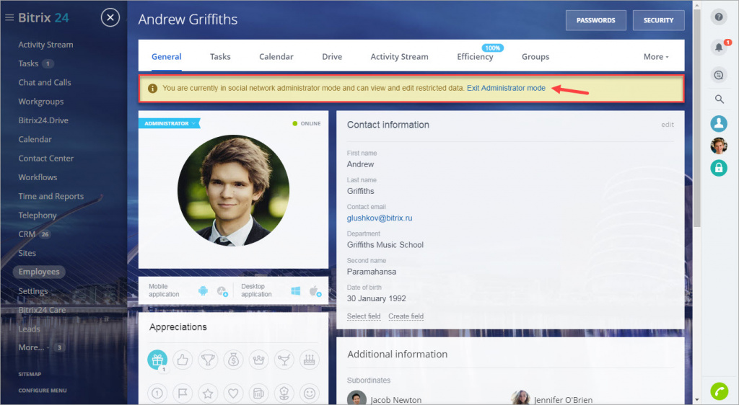Open Bitrix24.Drive in sidebar
This screenshot has width=739, height=405.
(43, 120)
